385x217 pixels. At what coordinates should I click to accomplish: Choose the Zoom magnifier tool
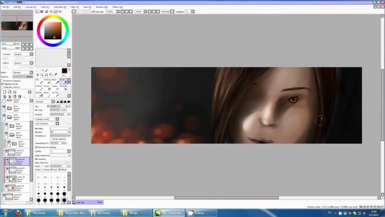click(42, 75)
